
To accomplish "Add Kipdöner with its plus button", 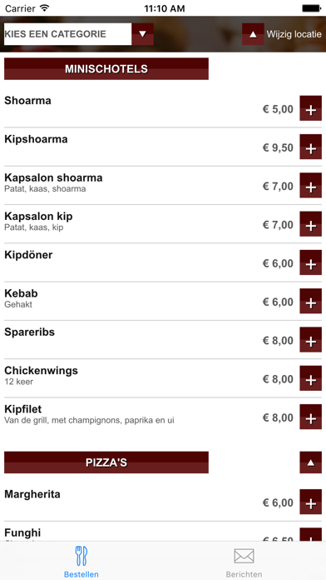I will [310, 262].
